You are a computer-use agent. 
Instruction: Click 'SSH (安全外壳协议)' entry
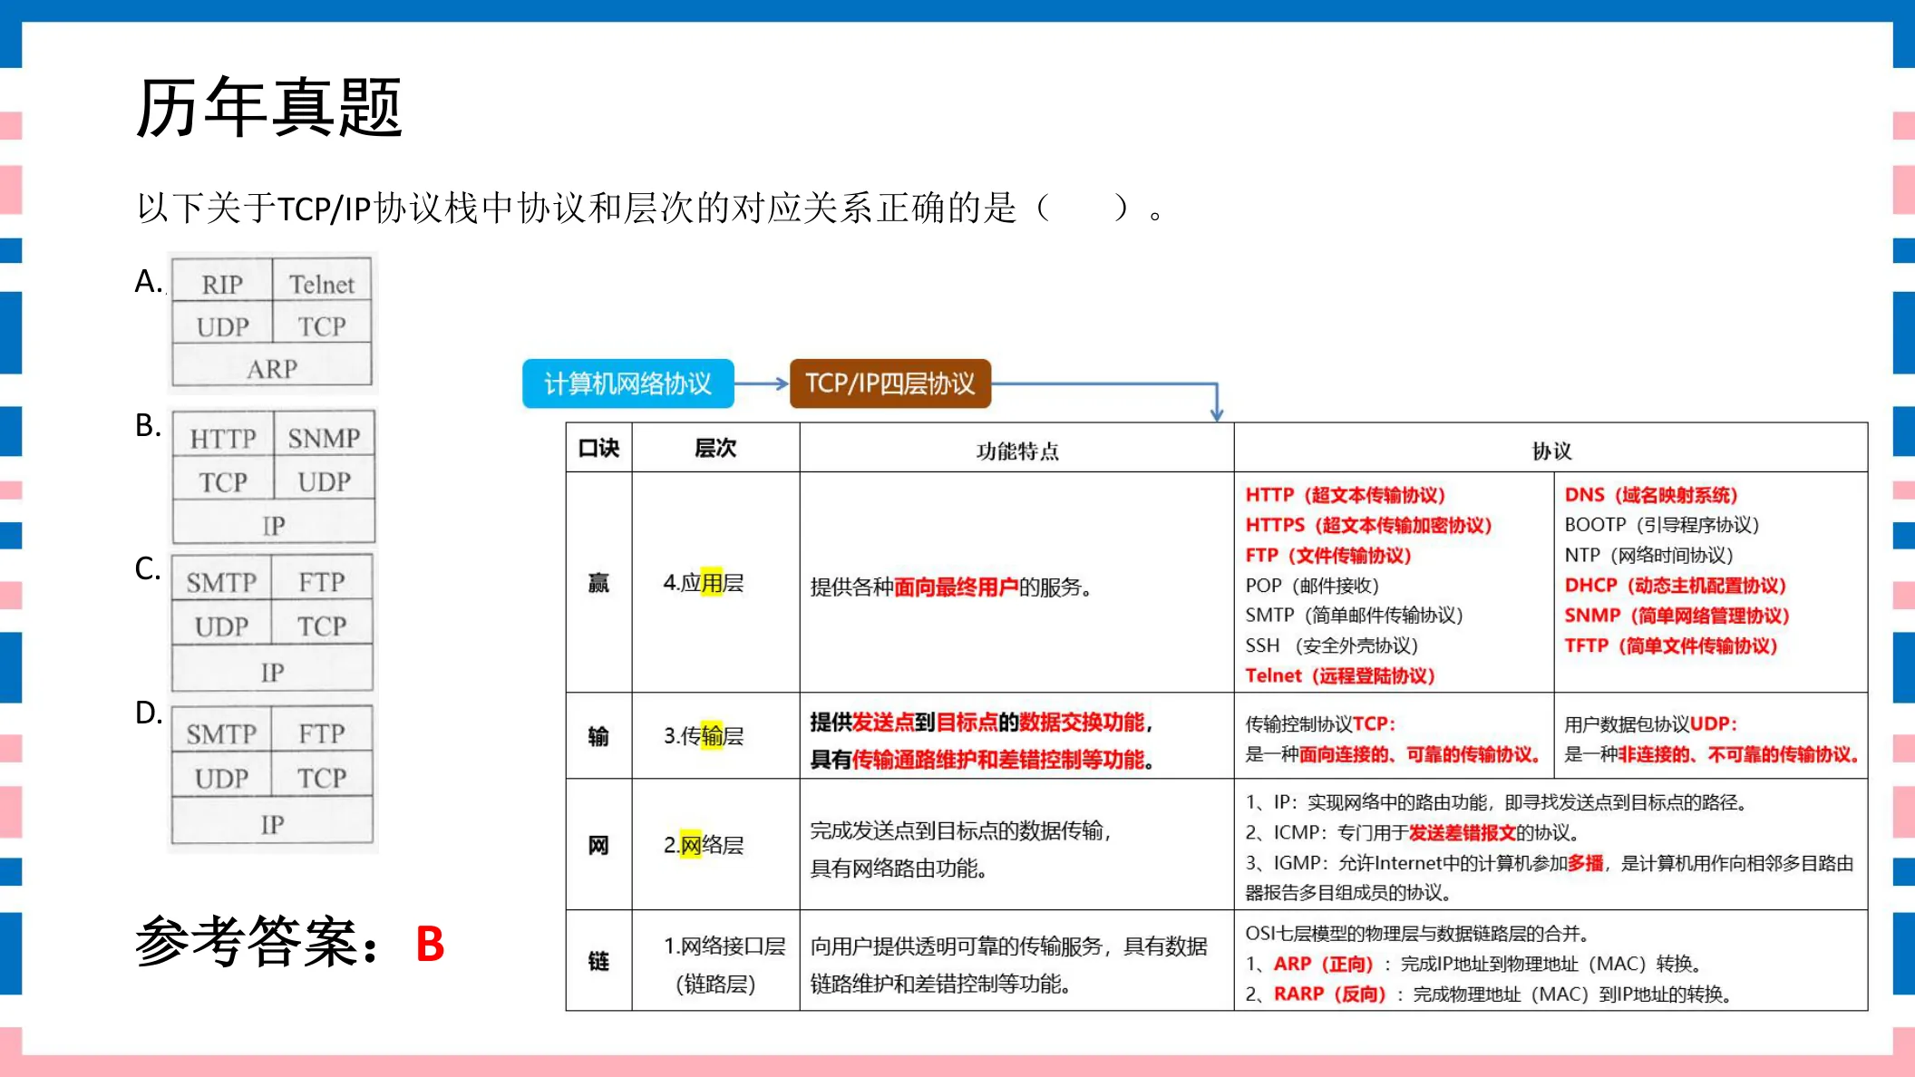tap(1331, 645)
